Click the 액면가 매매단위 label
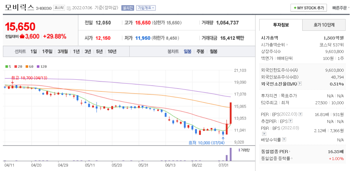The width and height of the screenshot is (352, 171). pyautogui.click(x=277, y=58)
